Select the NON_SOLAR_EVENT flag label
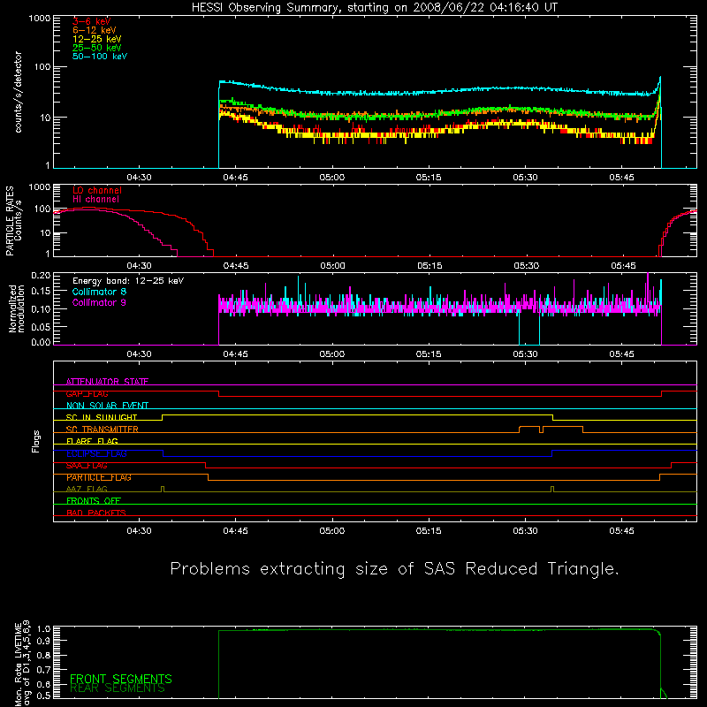707x707 pixels. (107, 406)
